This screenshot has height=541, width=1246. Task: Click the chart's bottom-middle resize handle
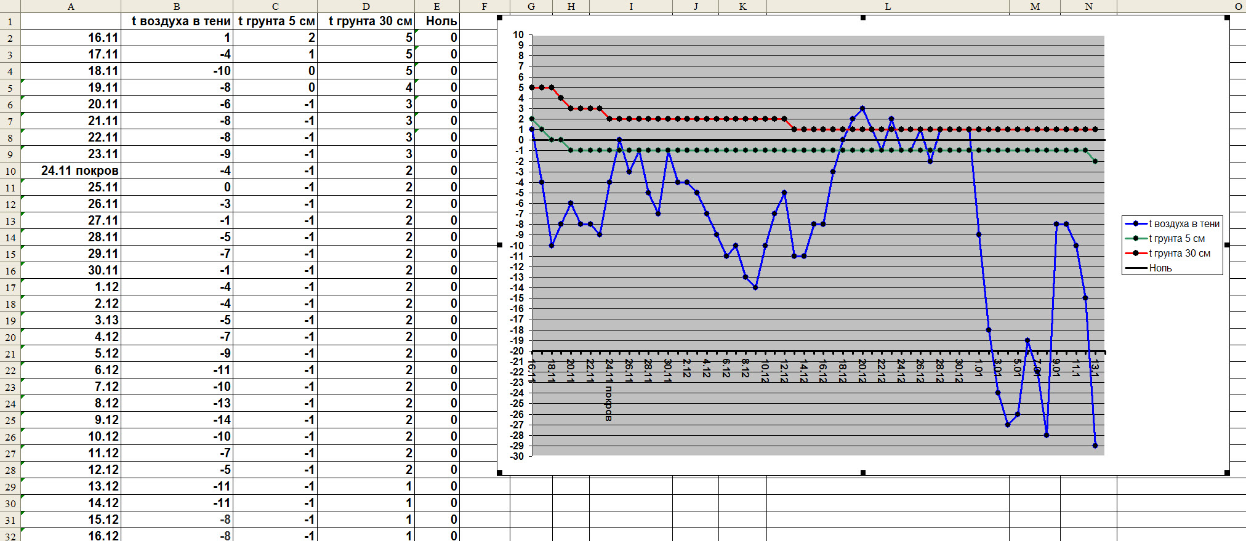tap(863, 473)
